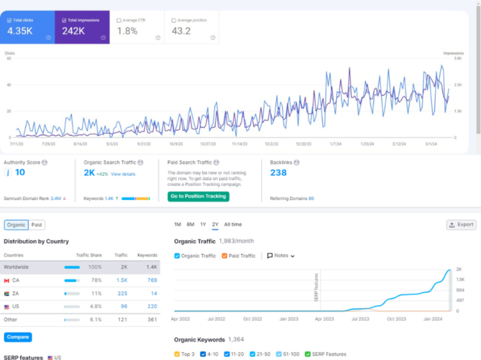
Task: Select the 1M time range
Action: pos(177,225)
